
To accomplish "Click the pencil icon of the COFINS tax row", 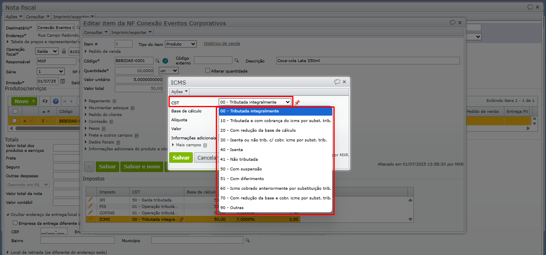I will [x=90, y=213].
